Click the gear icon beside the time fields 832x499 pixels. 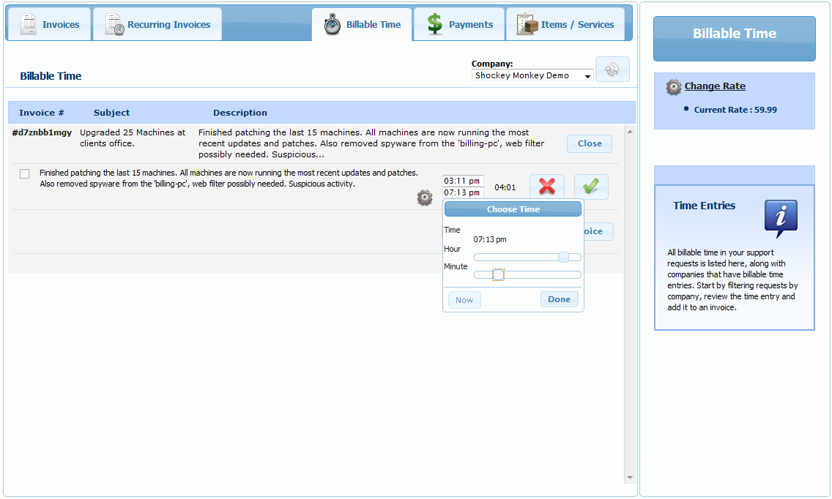[425, 198]
